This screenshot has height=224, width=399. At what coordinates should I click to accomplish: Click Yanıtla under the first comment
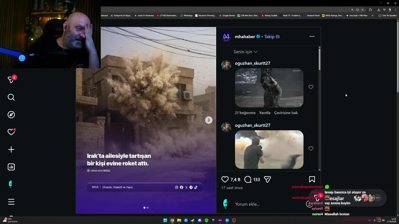tap(265, 113)
